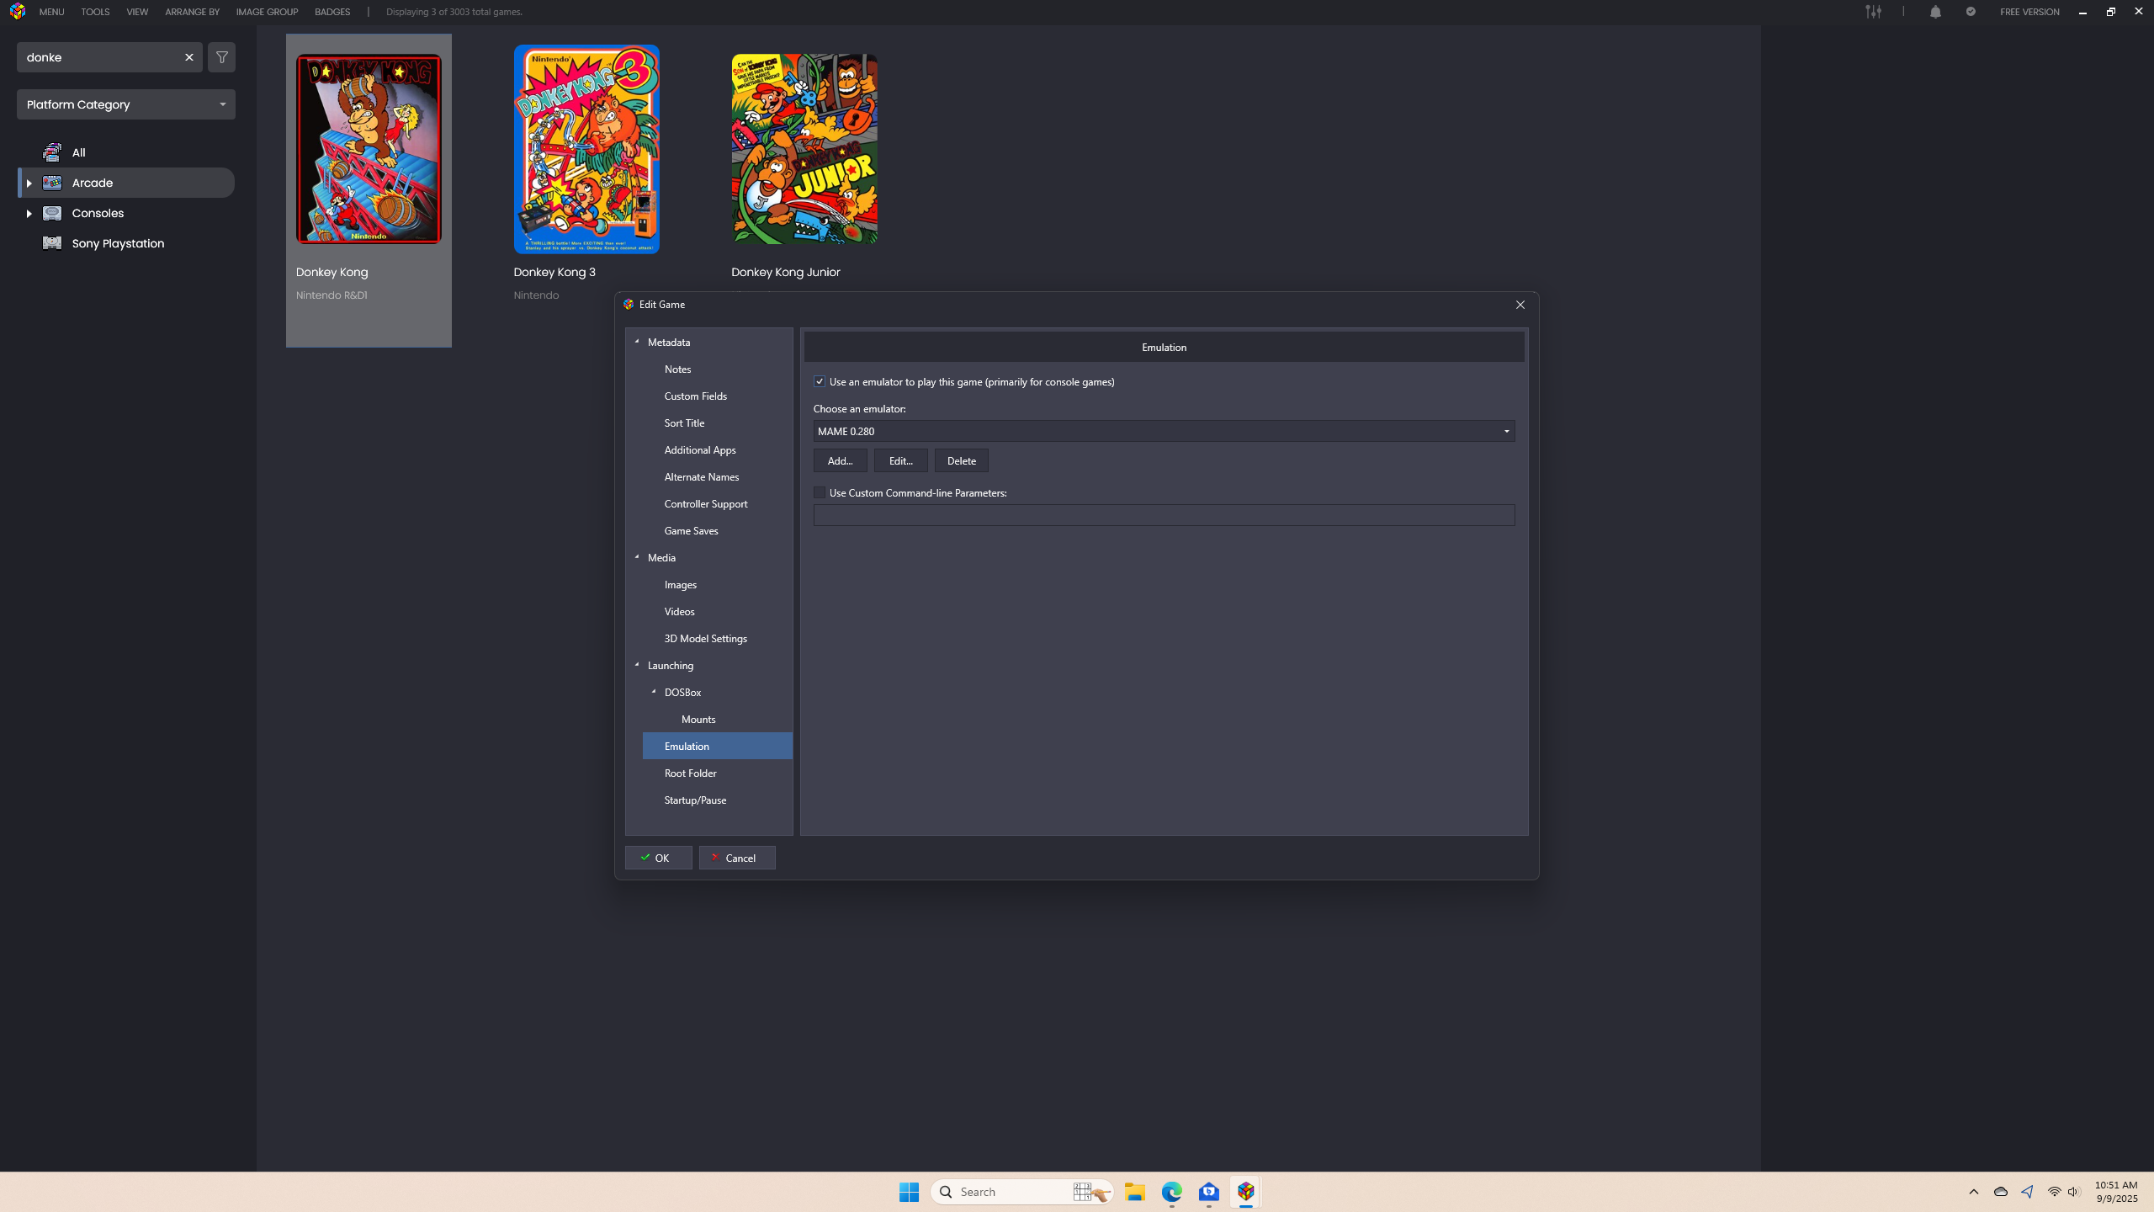Open Startup/Pause section
2154x1212 pixels.
pos(695,800)
